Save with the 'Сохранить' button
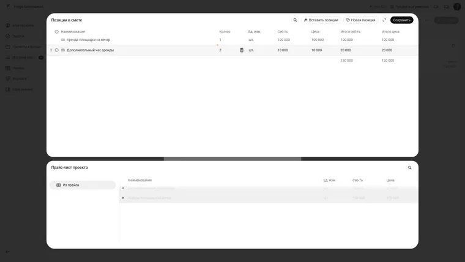Image resolution: width=465 pixels, height=262 pixels. click(401, 20)
